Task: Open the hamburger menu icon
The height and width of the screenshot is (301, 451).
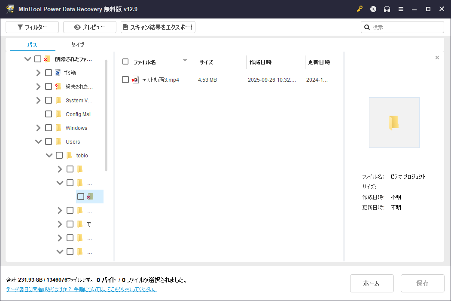Action: (x=401, y=9)
